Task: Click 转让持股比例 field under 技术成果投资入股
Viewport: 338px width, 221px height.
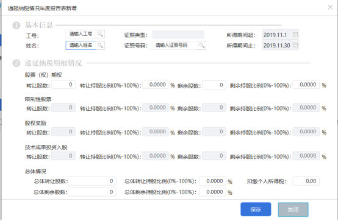Action: click(x=156, y=156)
